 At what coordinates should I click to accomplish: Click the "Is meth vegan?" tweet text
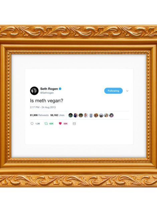click(x=46, y=101)
